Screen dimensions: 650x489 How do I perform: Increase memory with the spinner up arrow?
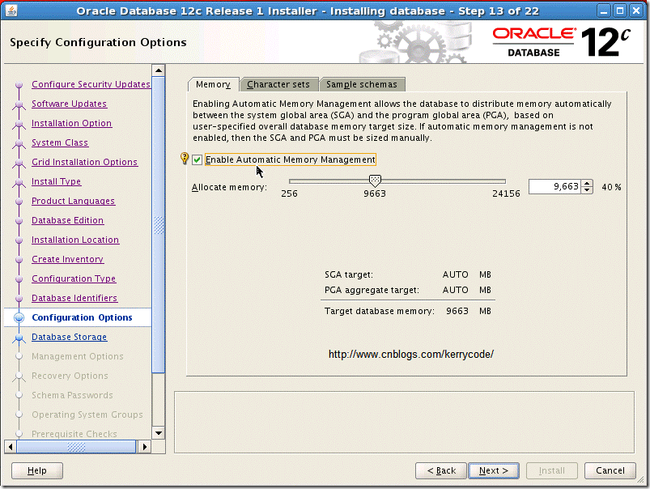(587, 183)
